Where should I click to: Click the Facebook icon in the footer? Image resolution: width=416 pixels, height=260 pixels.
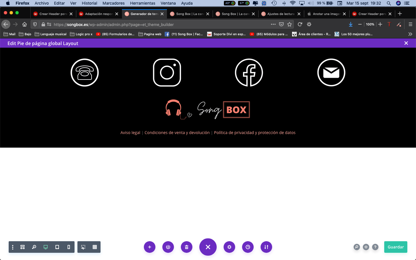249,73
